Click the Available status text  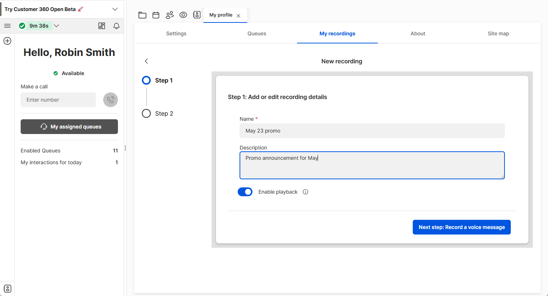coord(73,73)
